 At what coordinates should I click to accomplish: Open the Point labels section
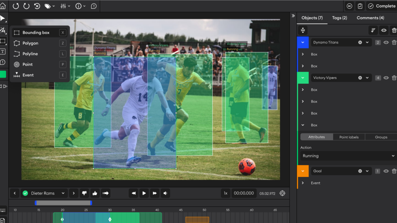coord(349,137)
